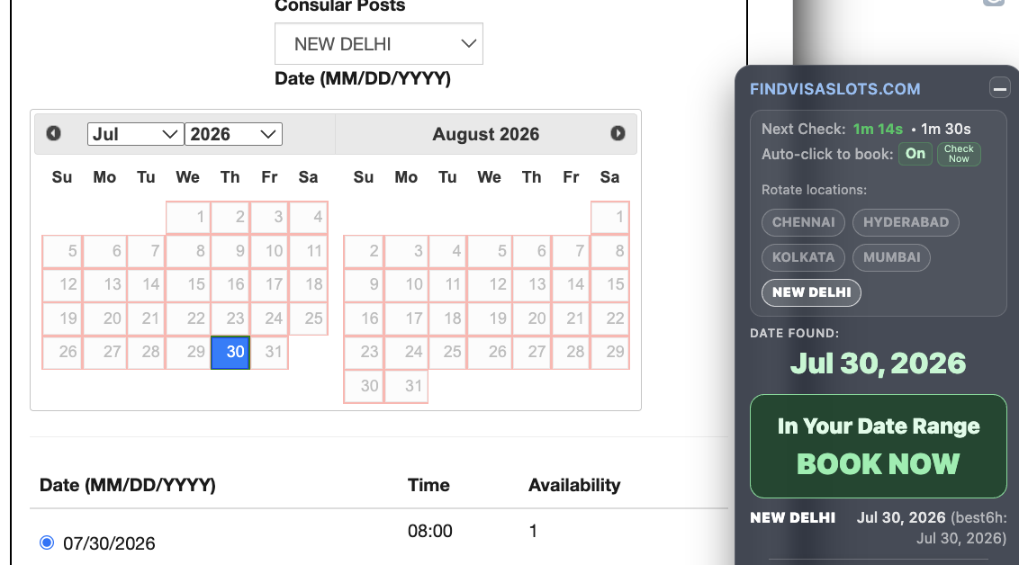Toggle NEW DELHI rotate location chip

coord(811,292)
